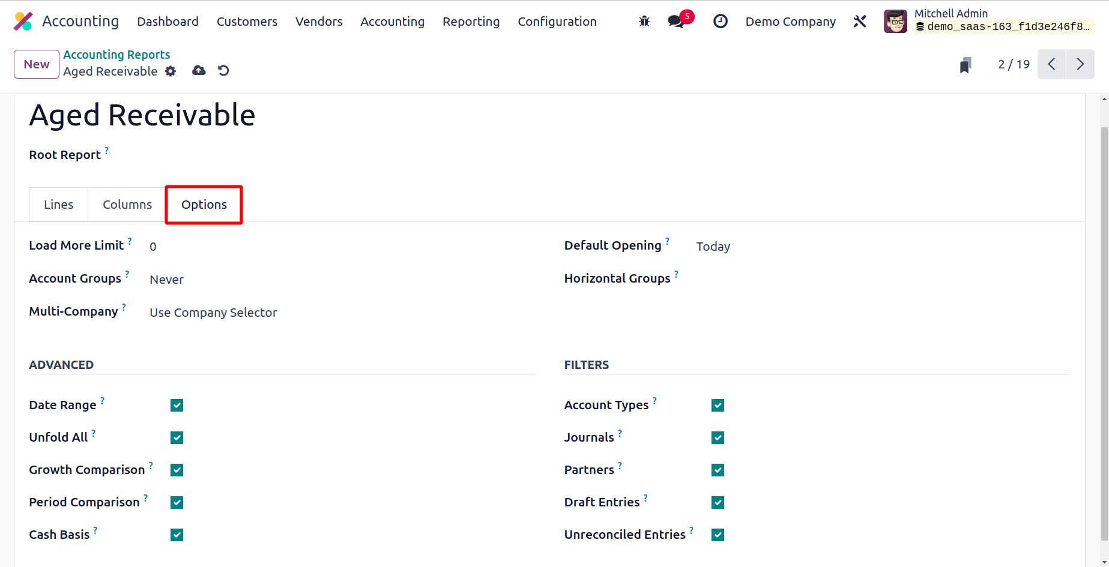
Task: Click the Horizontal Groups empty field
Action: [x=883, y=280]
